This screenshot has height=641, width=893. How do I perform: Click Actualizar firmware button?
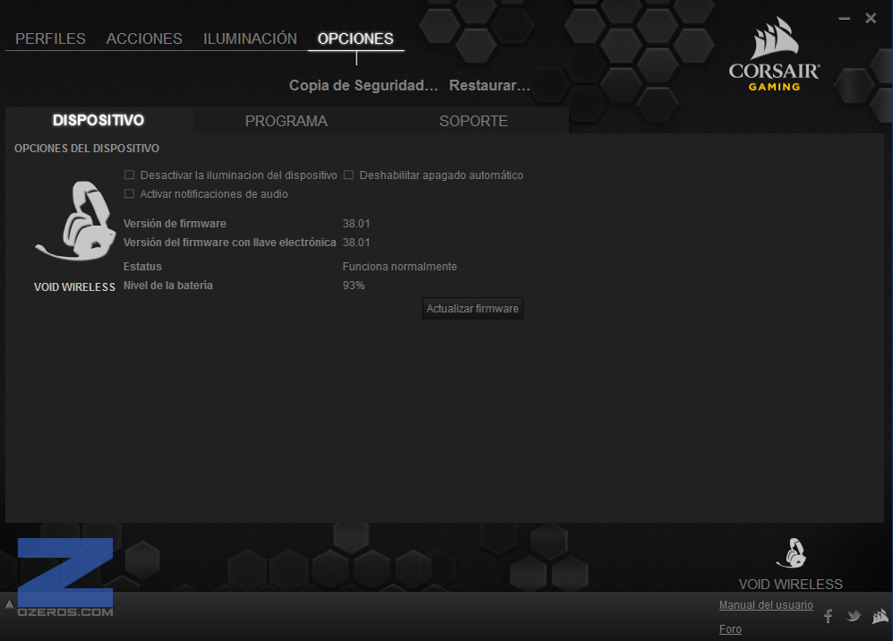(473, 309)
